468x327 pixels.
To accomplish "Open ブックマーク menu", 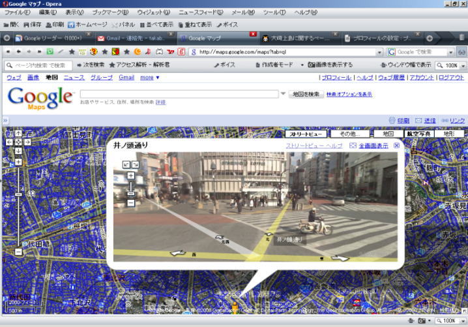I will (x=110, y=12).
